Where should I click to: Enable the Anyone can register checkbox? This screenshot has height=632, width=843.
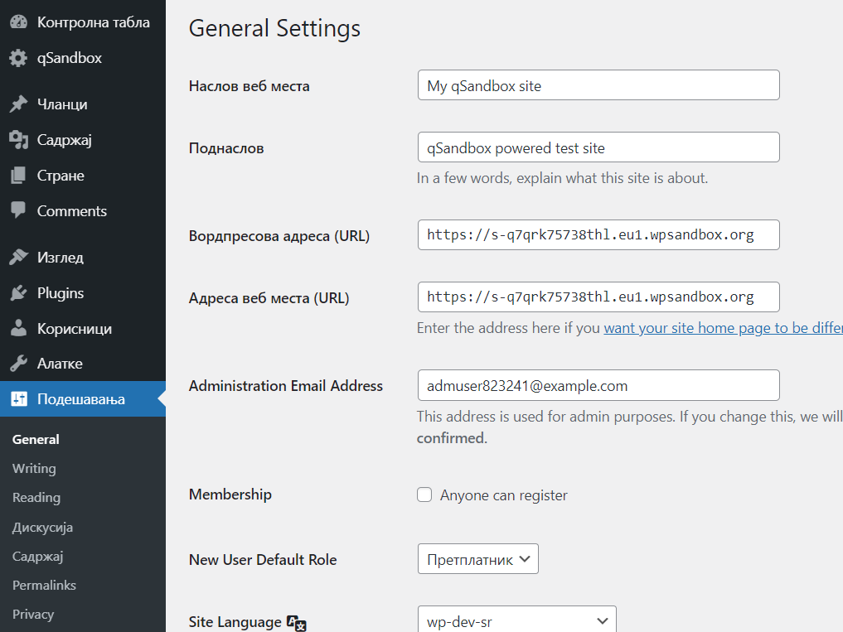coord(424,495)
